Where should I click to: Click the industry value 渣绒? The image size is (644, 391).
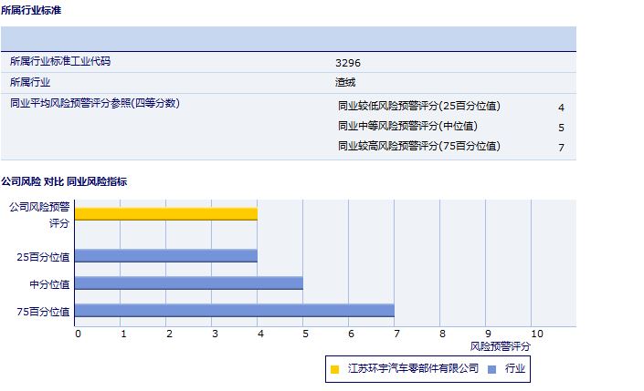[345, 82]
